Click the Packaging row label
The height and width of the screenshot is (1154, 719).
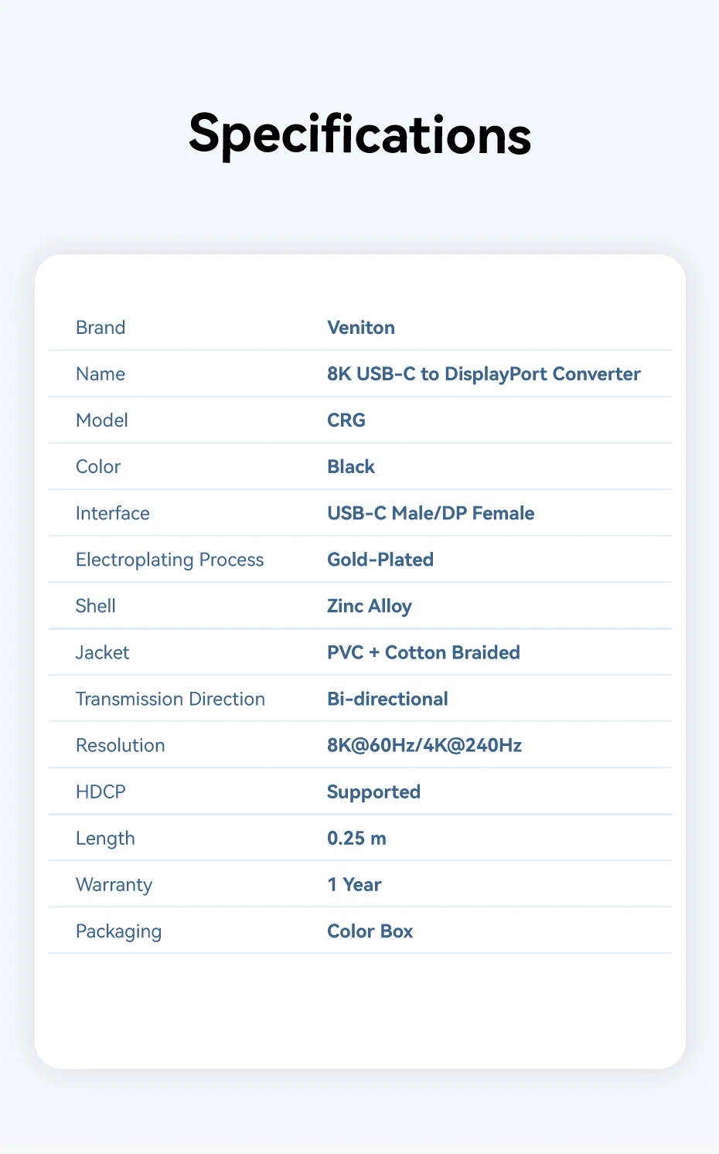(118, 931)
